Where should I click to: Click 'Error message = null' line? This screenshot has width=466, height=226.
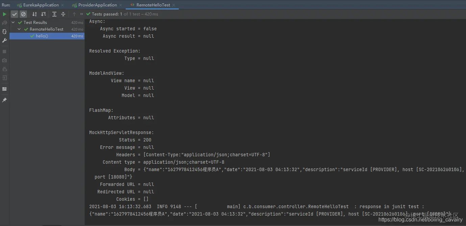(127, 147)
